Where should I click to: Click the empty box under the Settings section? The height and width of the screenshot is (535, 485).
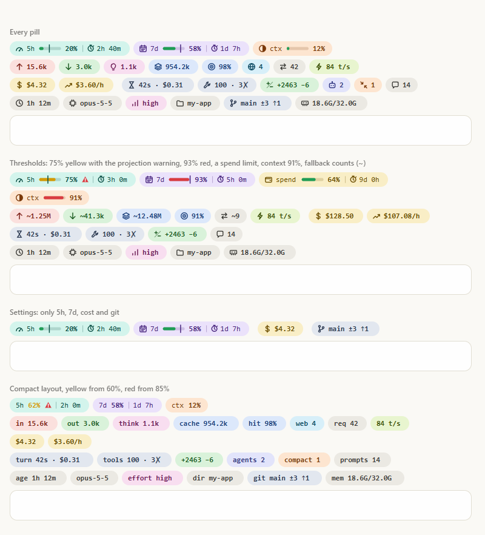coord(241,356)
